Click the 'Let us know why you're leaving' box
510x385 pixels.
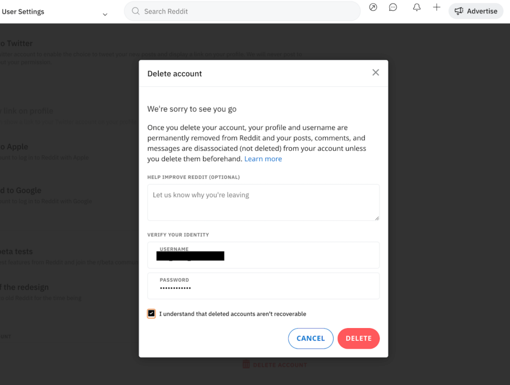(263, 202)
